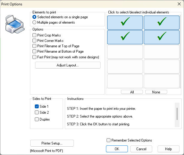
Task: Open Printer Setup
Action: point(52,143)
